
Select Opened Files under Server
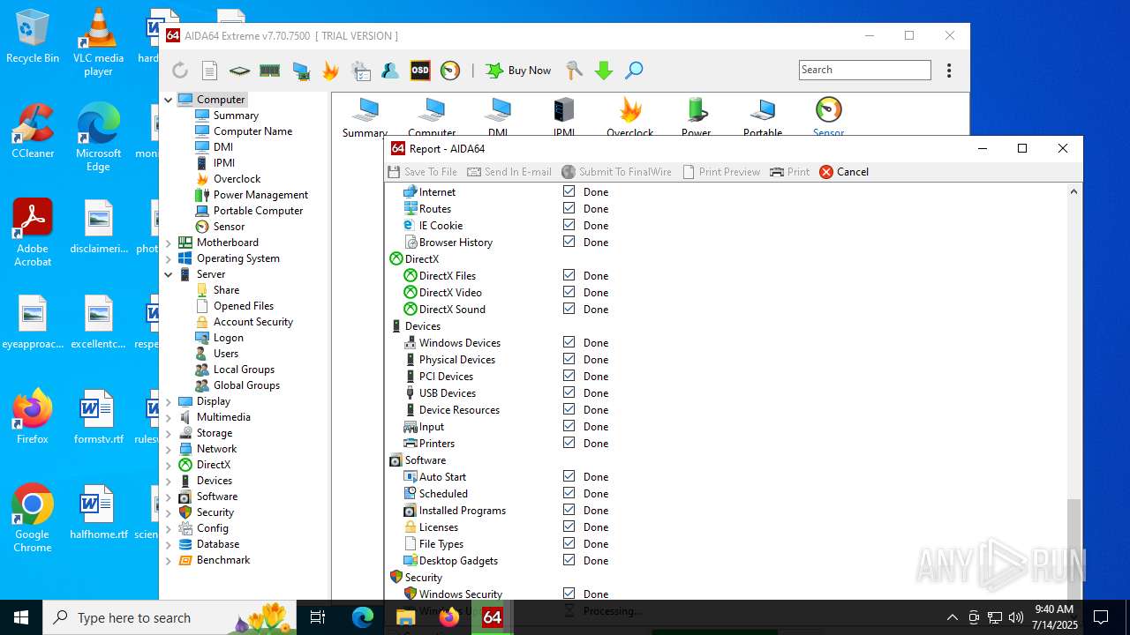click(x=244, y=306)
